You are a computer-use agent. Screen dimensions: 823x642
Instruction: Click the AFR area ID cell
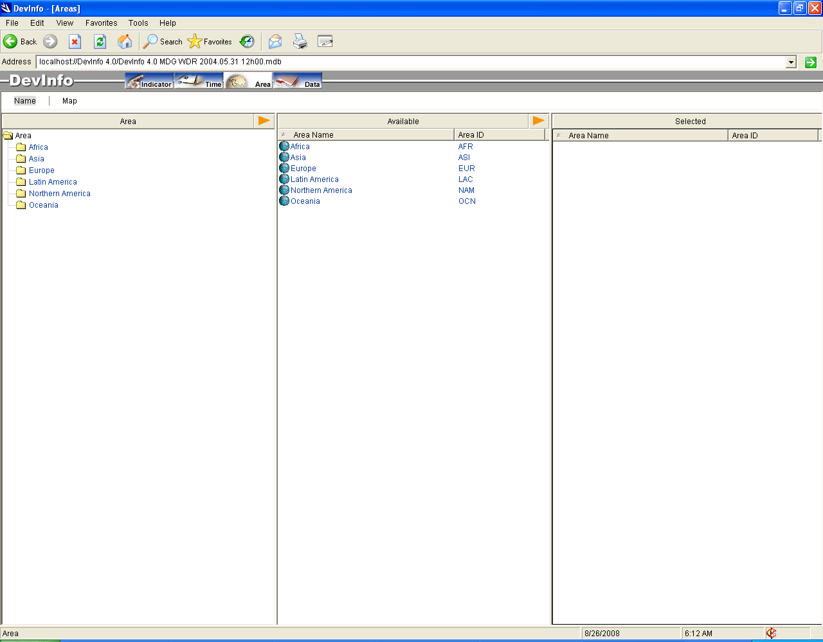click(466, 147)
